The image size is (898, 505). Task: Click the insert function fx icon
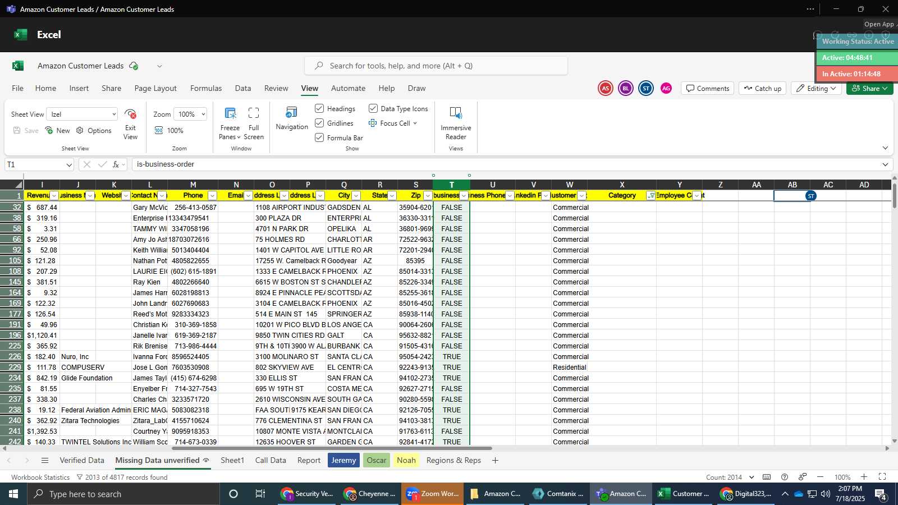[116, 164]
